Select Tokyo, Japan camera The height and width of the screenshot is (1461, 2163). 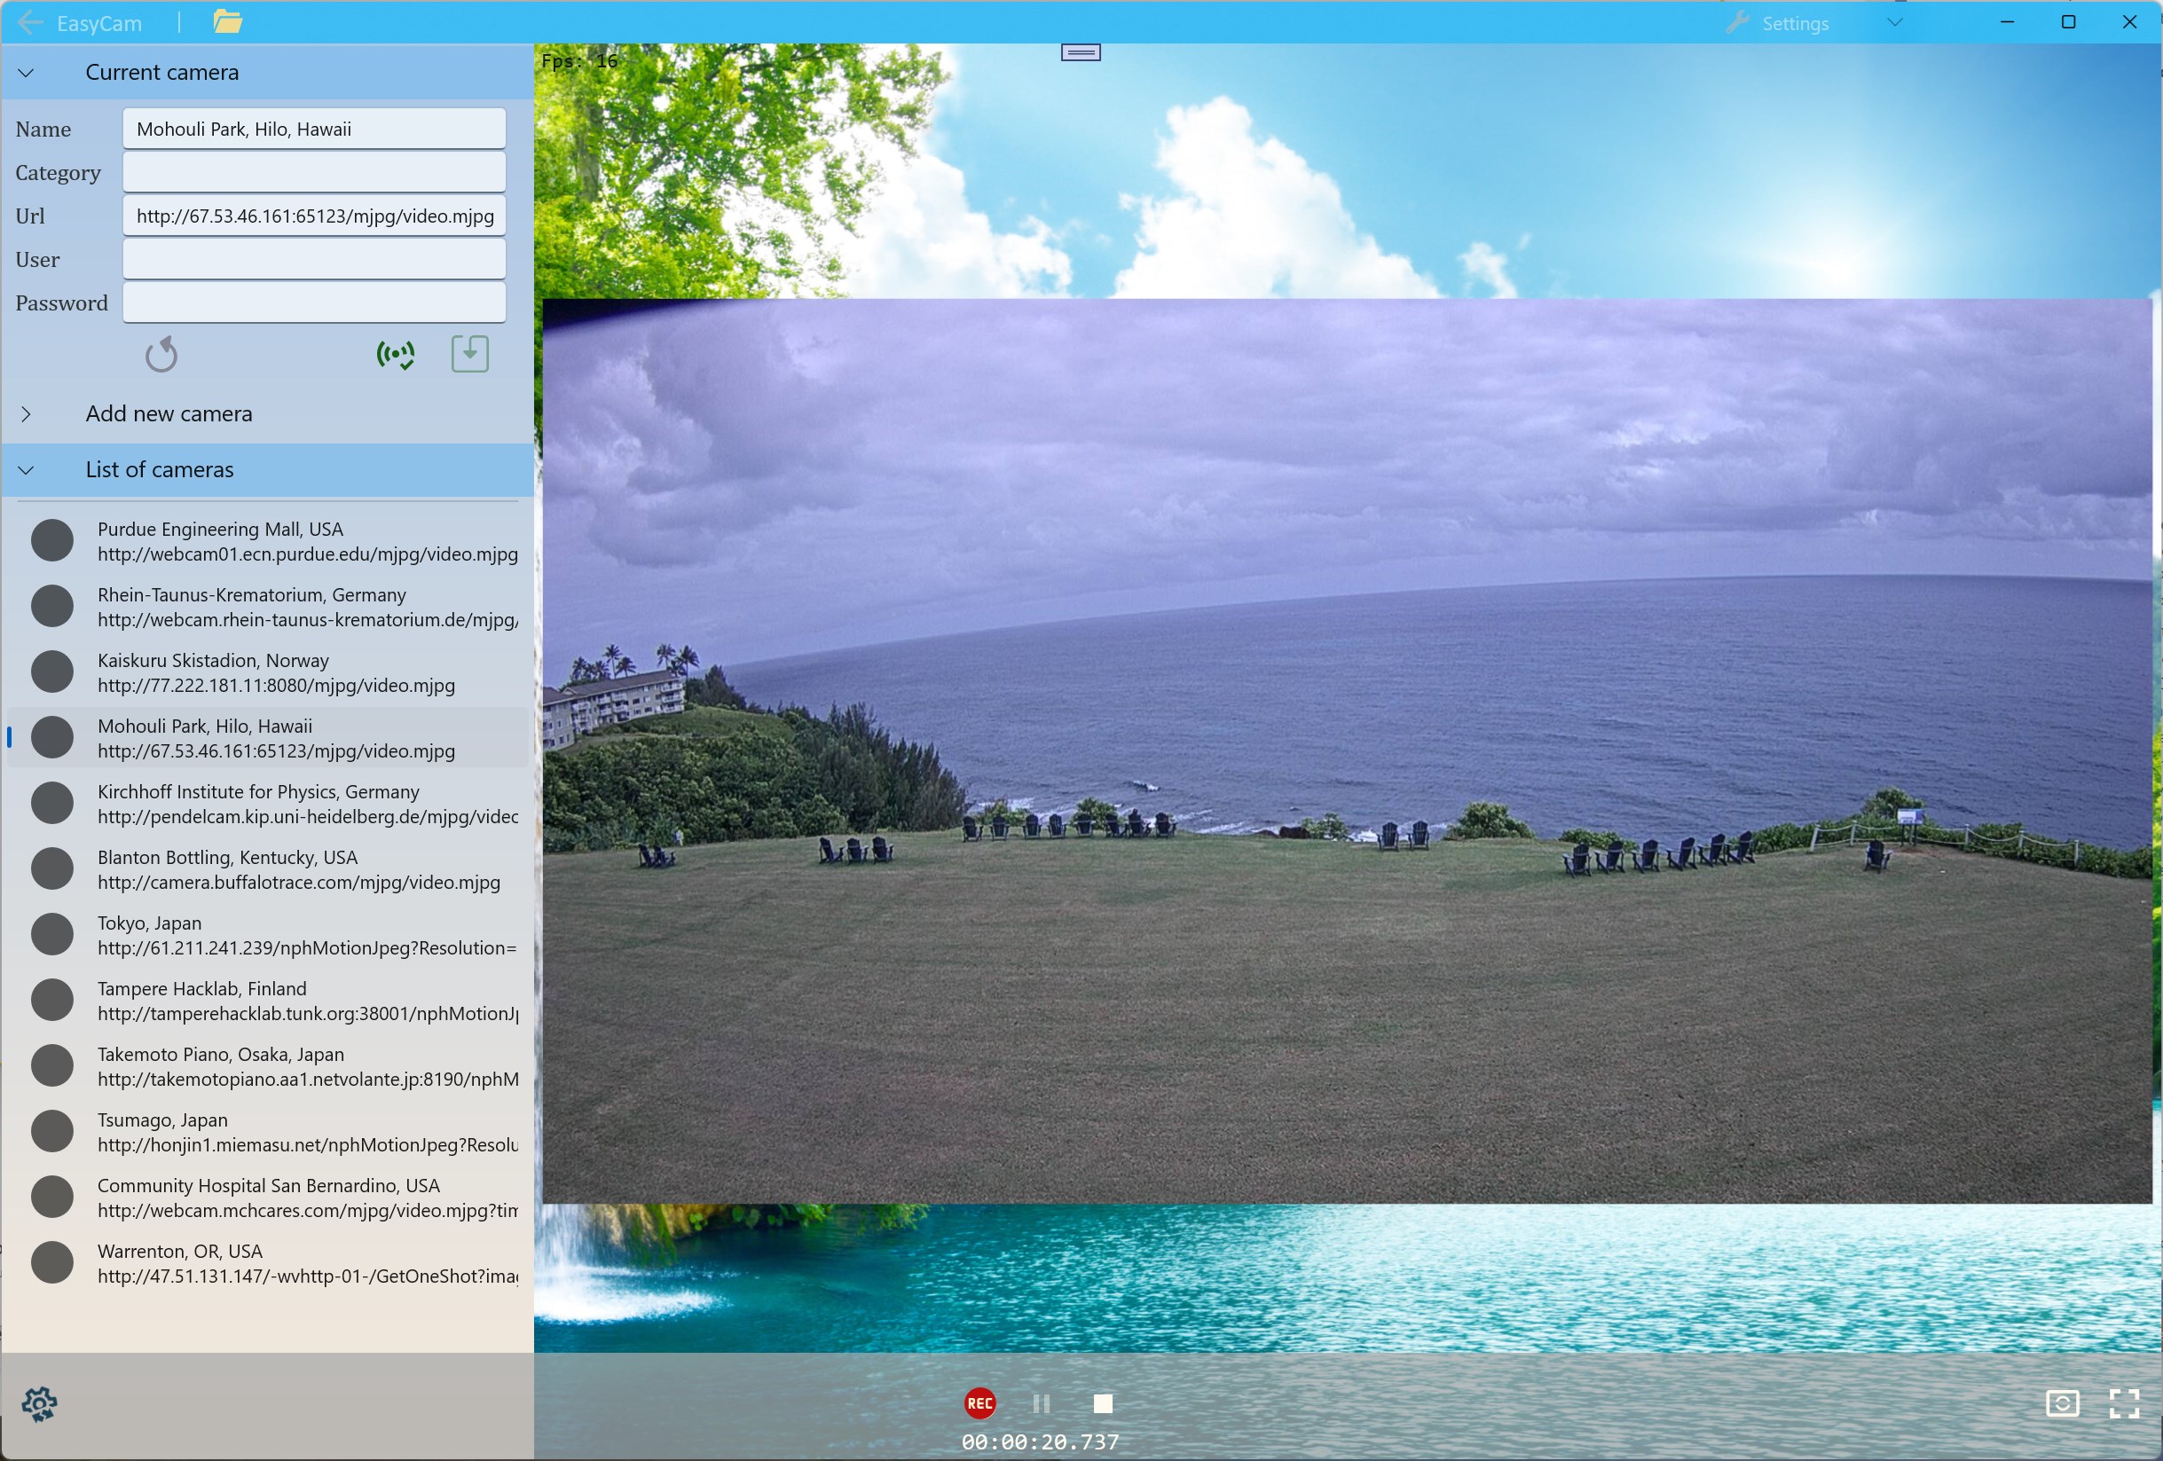[268, 935]
